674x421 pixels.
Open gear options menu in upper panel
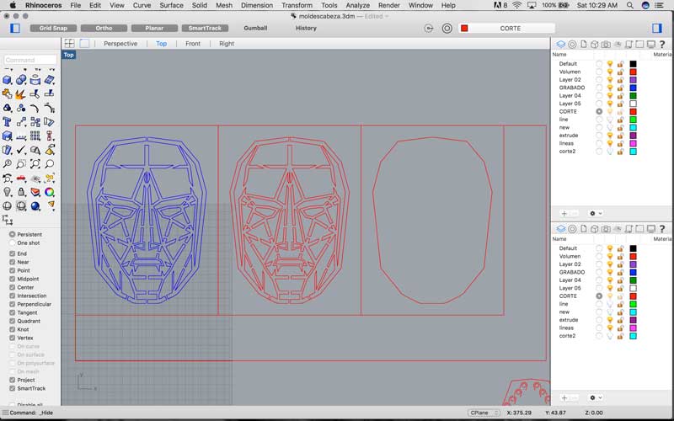[596, 213]
